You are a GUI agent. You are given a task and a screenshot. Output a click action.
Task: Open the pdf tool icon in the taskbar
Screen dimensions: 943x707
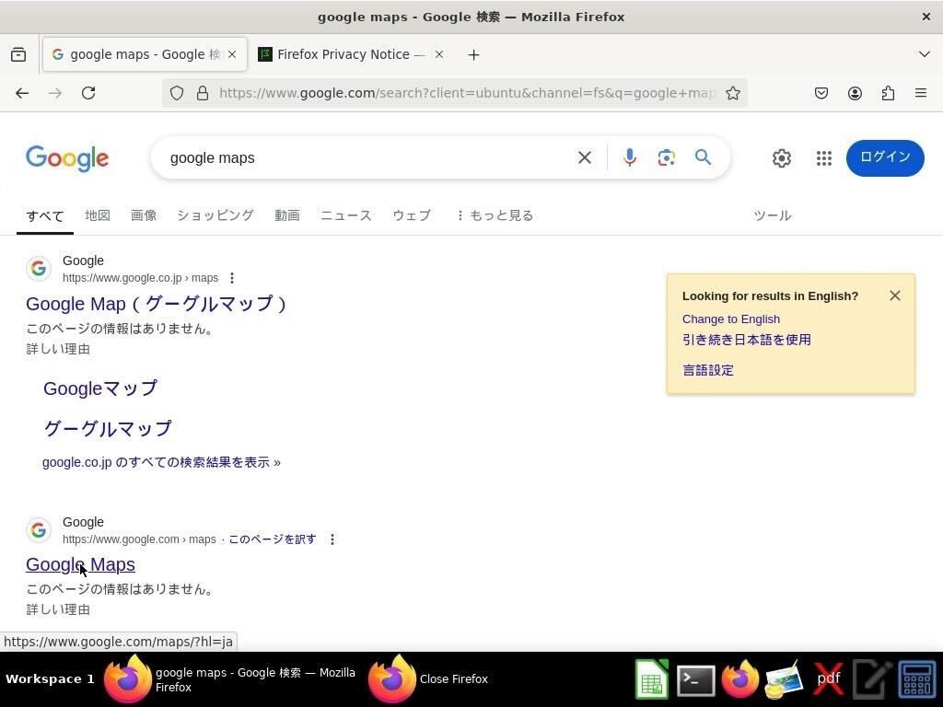coord(828,680)
